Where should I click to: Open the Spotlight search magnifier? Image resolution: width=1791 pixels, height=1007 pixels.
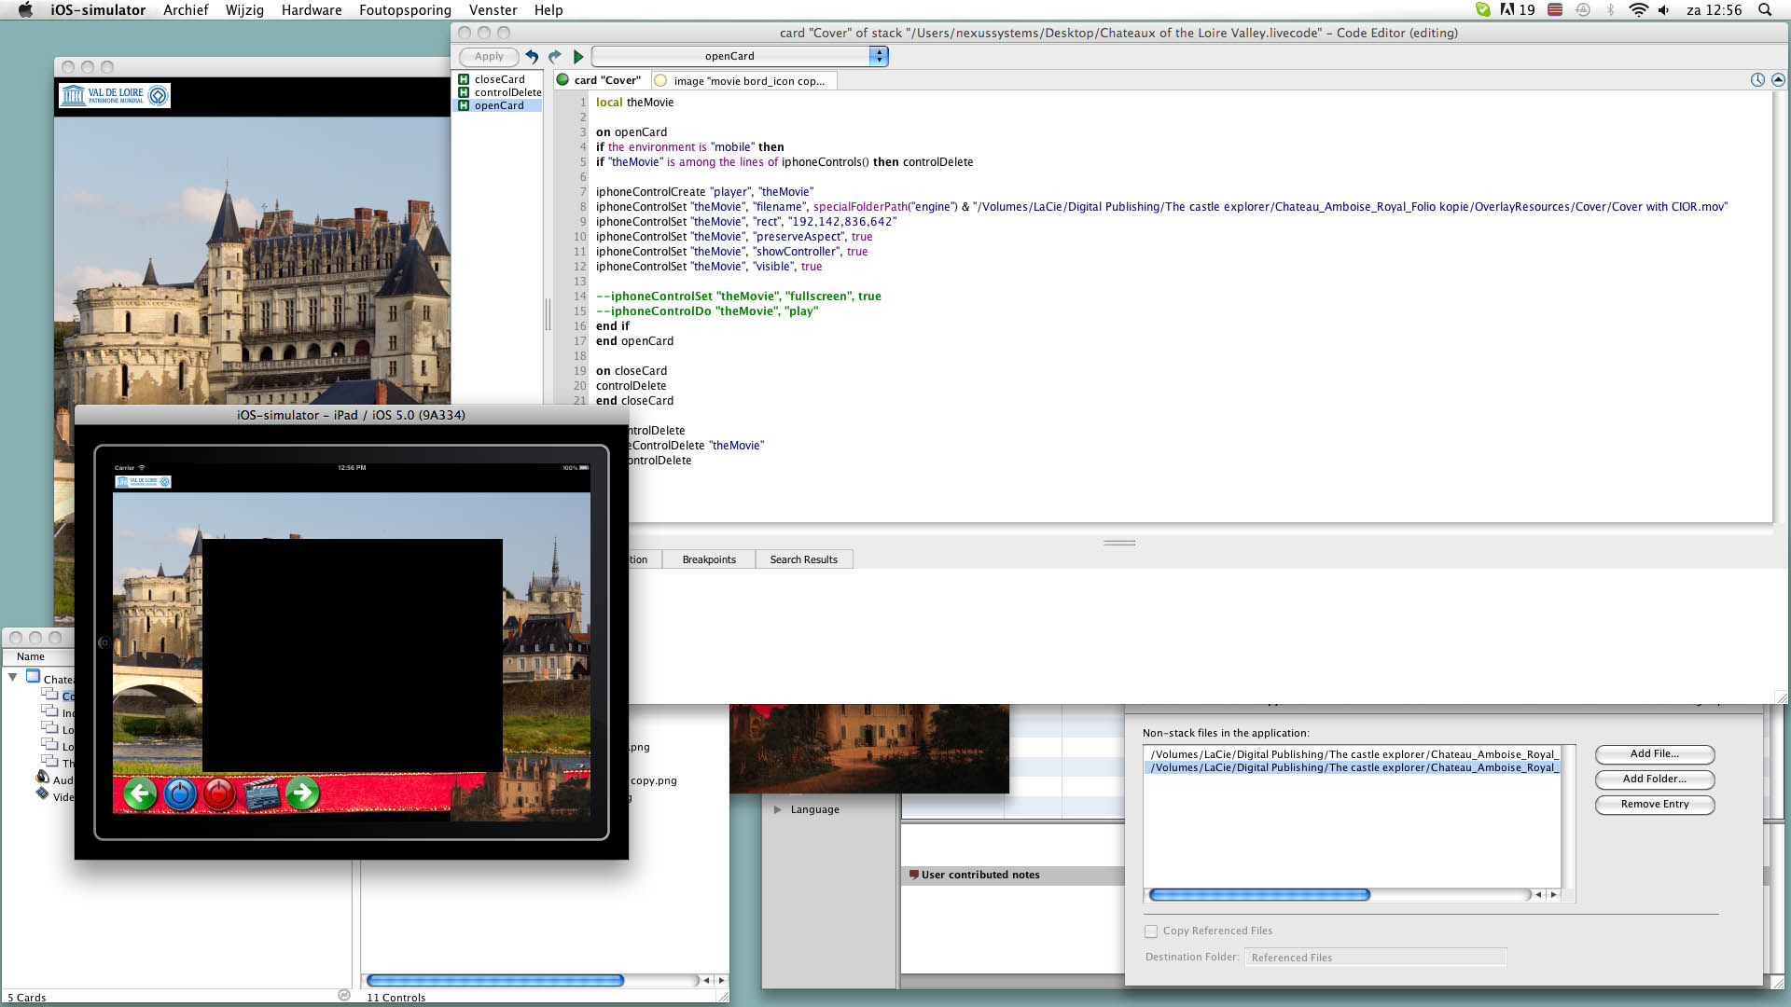[x=1765, y=10]
